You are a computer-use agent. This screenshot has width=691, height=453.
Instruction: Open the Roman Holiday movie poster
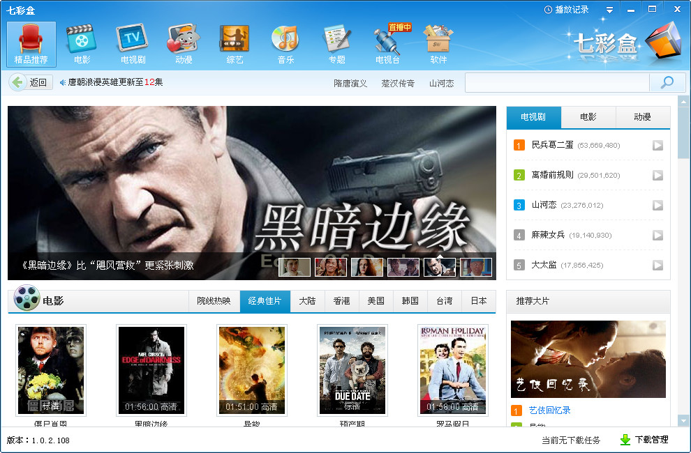point(452,370)
